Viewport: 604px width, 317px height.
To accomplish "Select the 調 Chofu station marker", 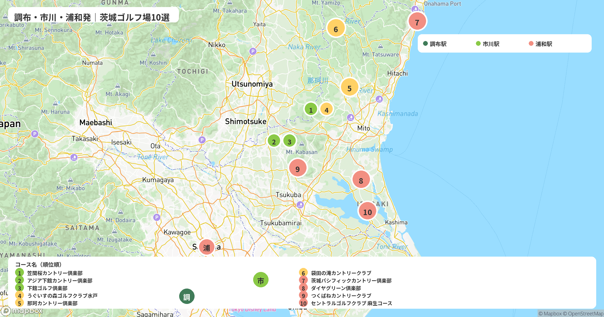I will [187, 296].
